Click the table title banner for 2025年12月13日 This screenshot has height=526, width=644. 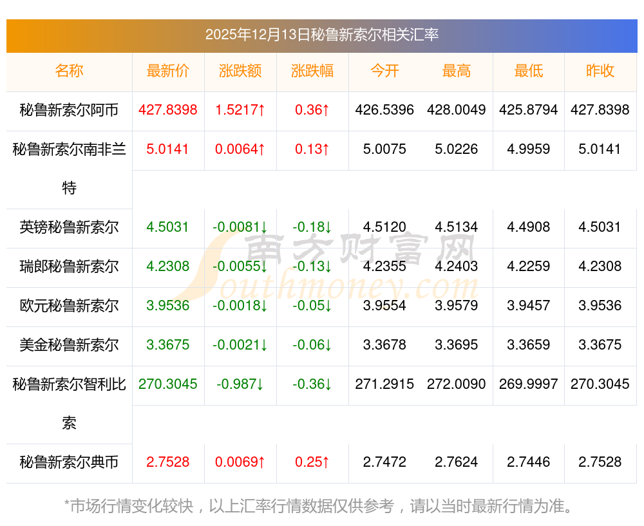[x=321, y=35]
